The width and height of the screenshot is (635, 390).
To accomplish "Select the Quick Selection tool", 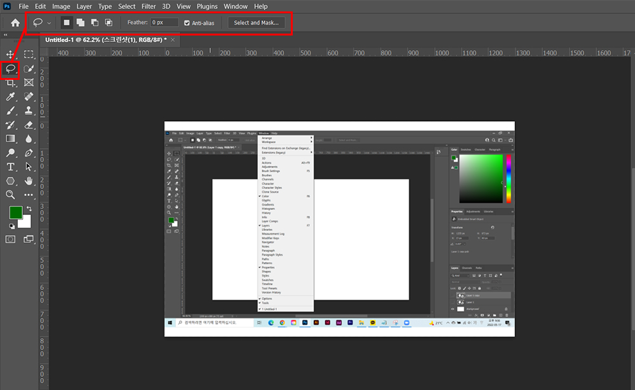I will point(29,68).
